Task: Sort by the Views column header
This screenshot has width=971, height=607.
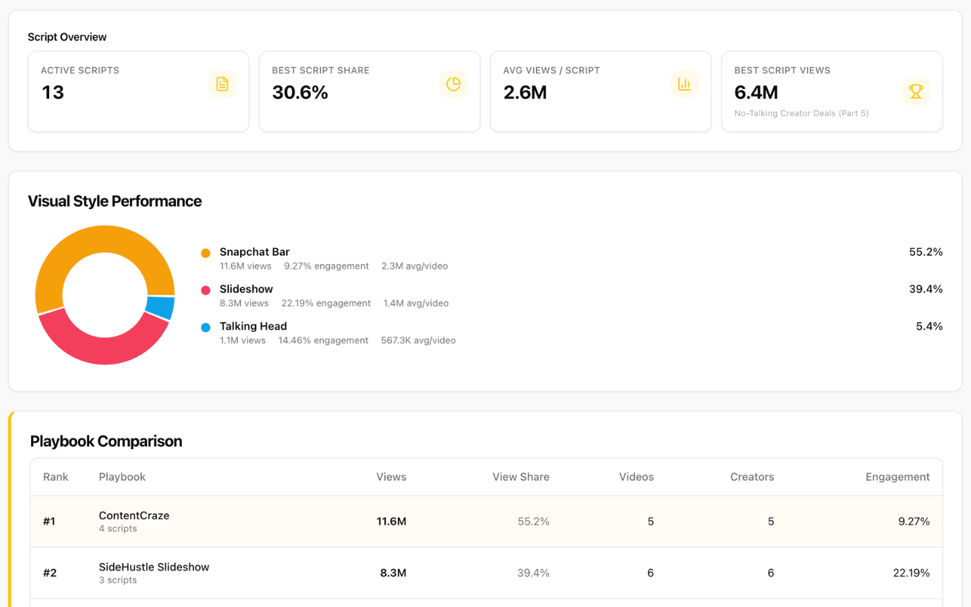Action: pos(391,477)
